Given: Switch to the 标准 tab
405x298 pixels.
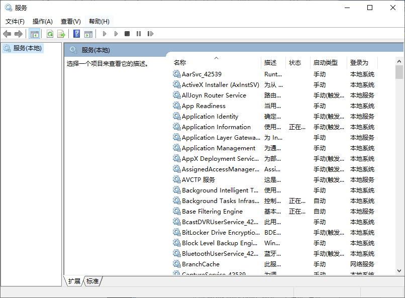Looking at the screenshot, I should [92, 281].
